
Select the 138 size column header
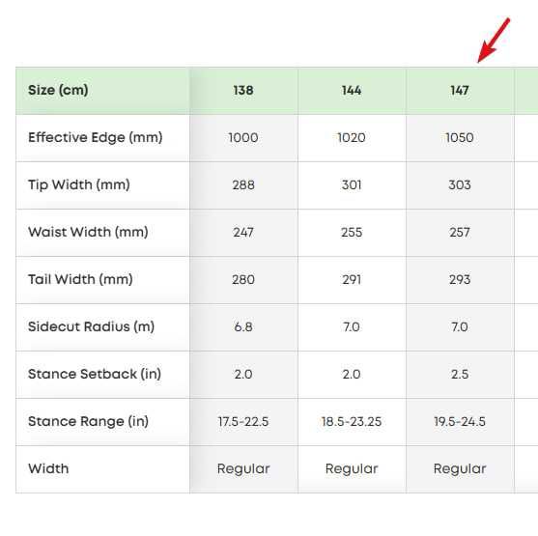tap(243, 91)
